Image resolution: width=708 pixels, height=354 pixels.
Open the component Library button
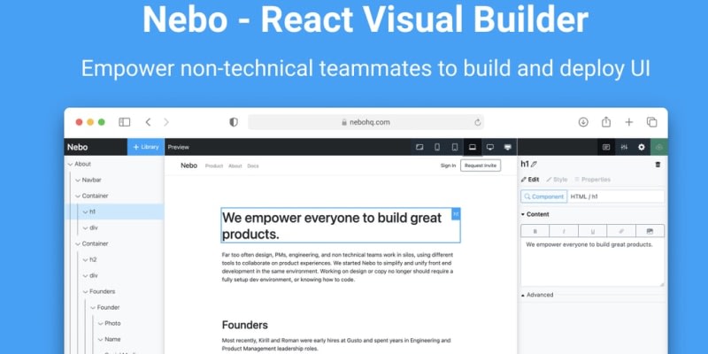(146, 147)
